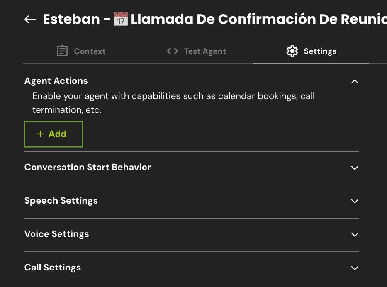The width and height of the screenshot is (387, 287).
Task: Expand Call Settings with the chevron arrow
Action: [x=355, y=268]
